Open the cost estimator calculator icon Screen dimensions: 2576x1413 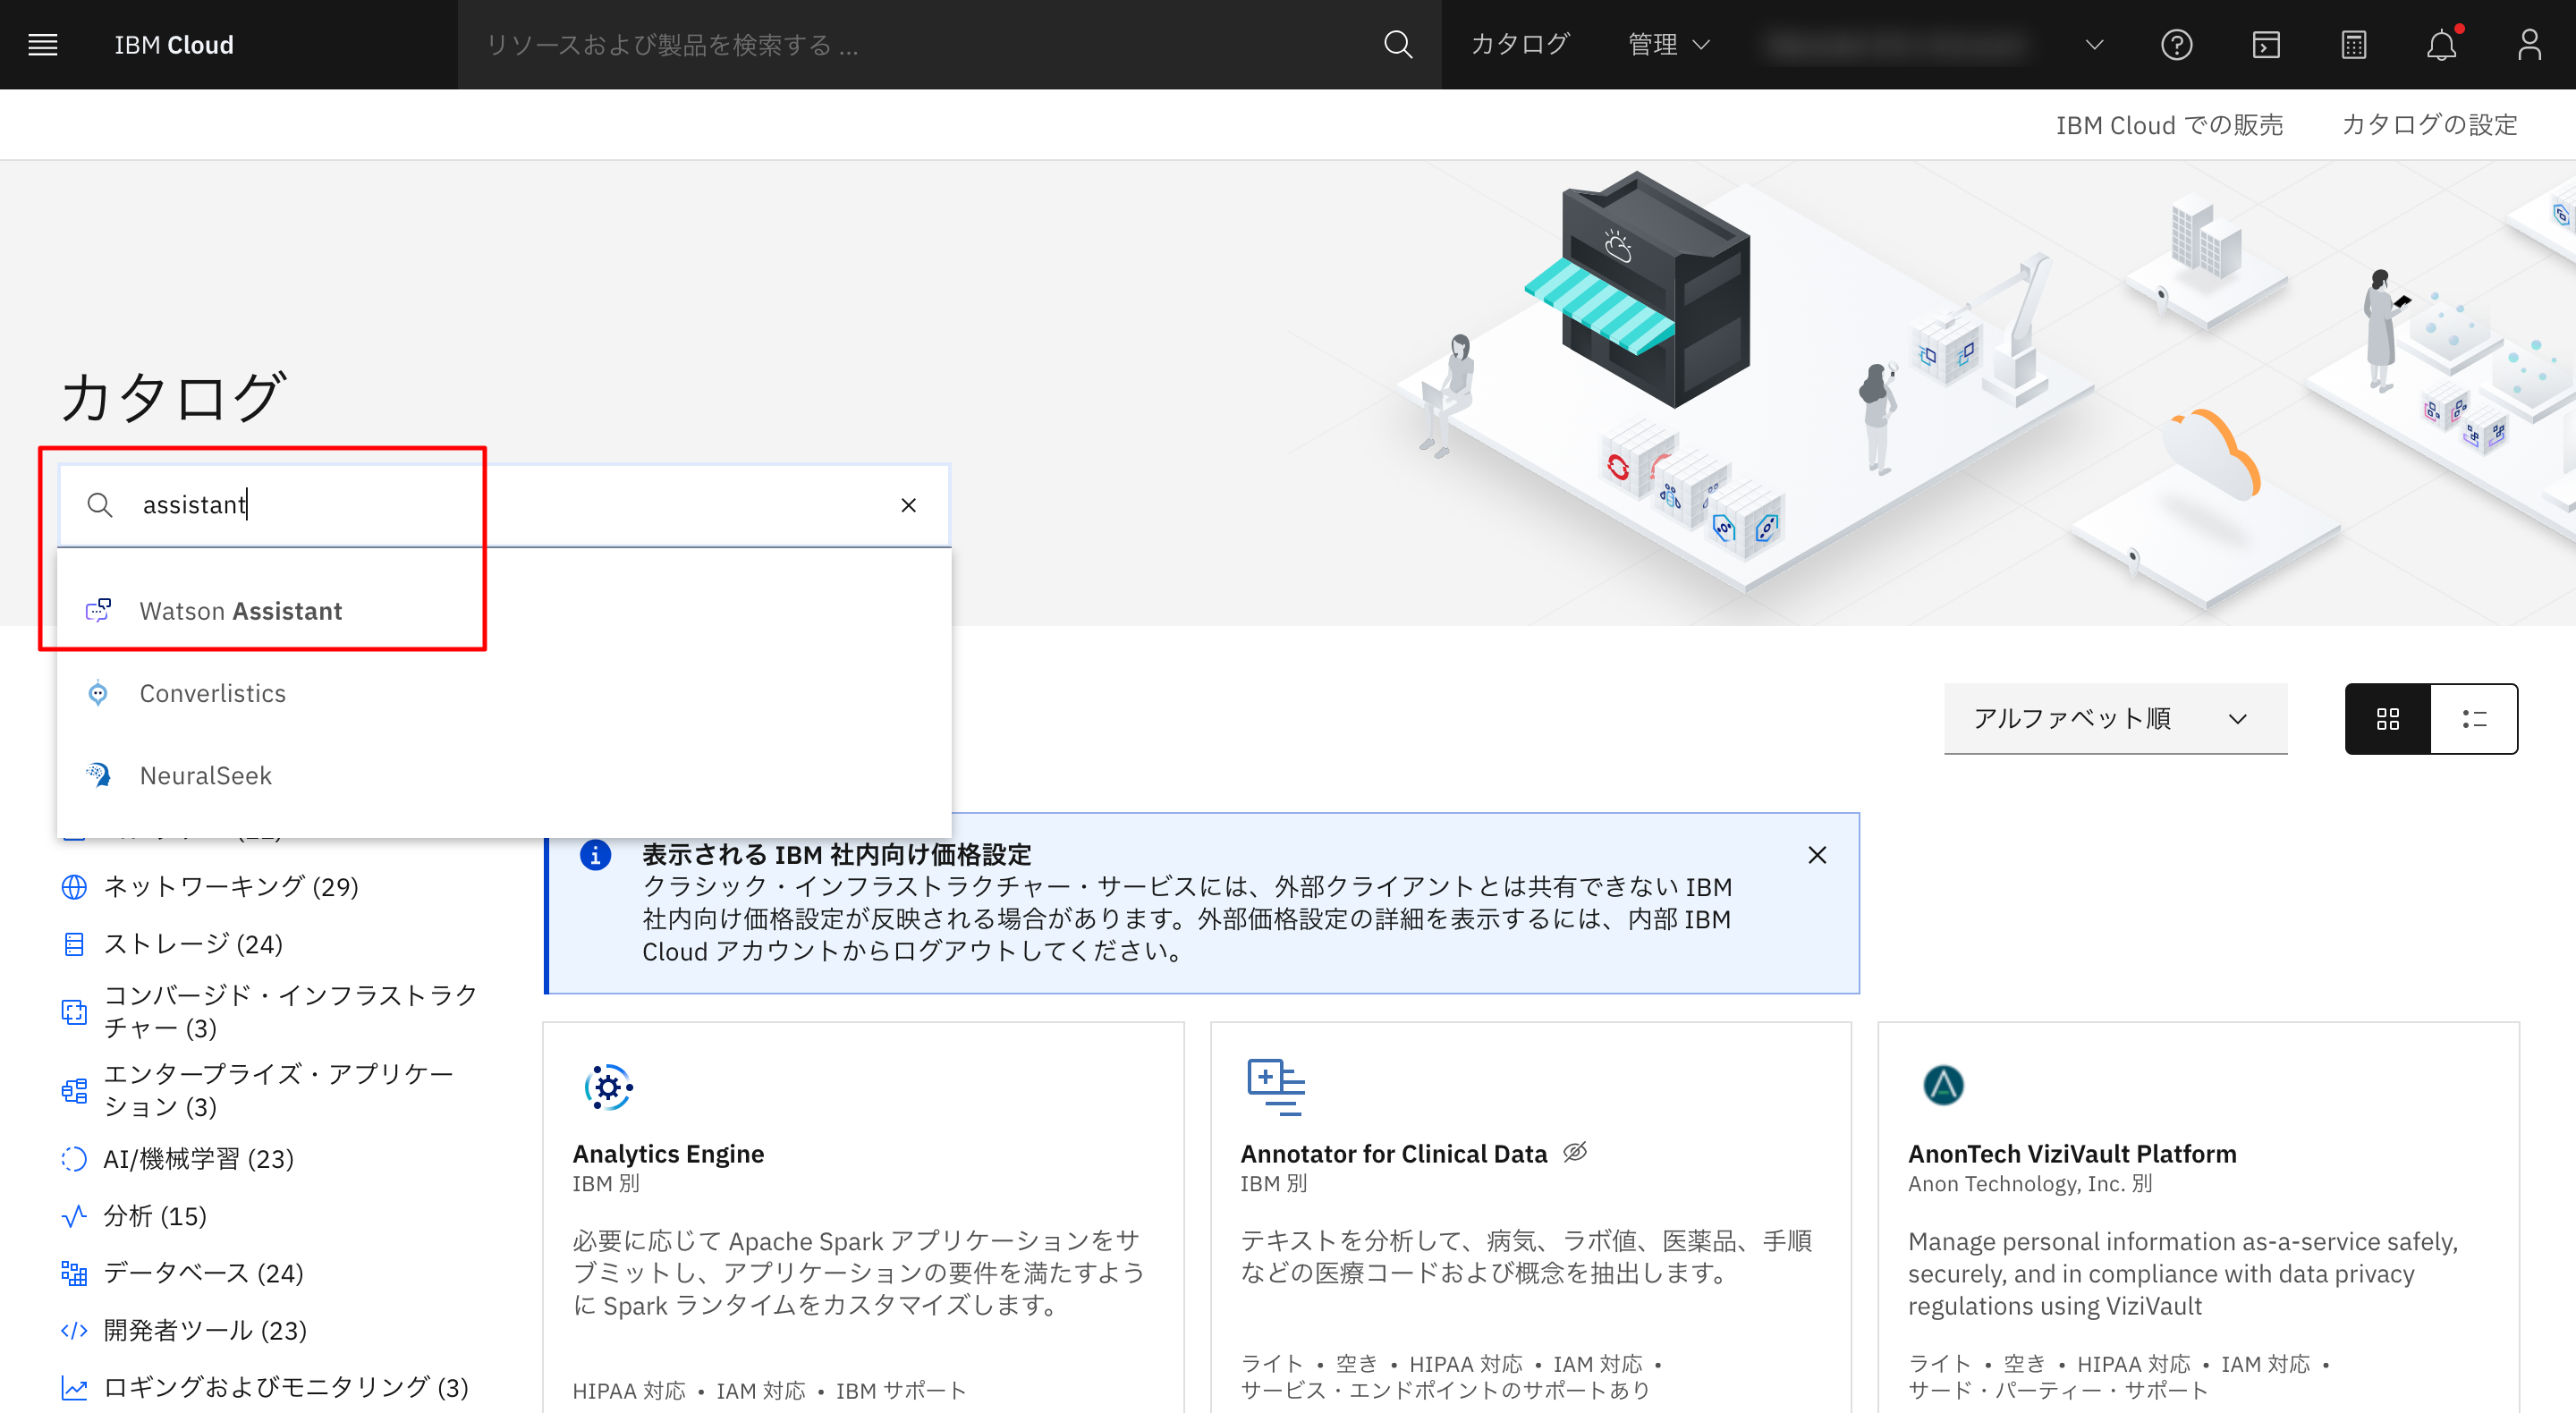(x=2353, y=45)
